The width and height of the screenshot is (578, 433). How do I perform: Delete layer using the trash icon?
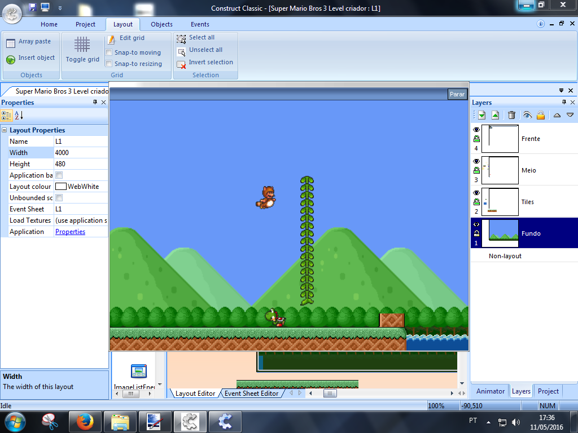point(511,115)
